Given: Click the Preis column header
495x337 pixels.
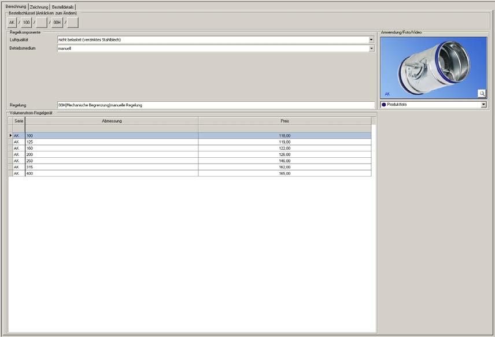Looking at the screenshot, I should [285, 121].
